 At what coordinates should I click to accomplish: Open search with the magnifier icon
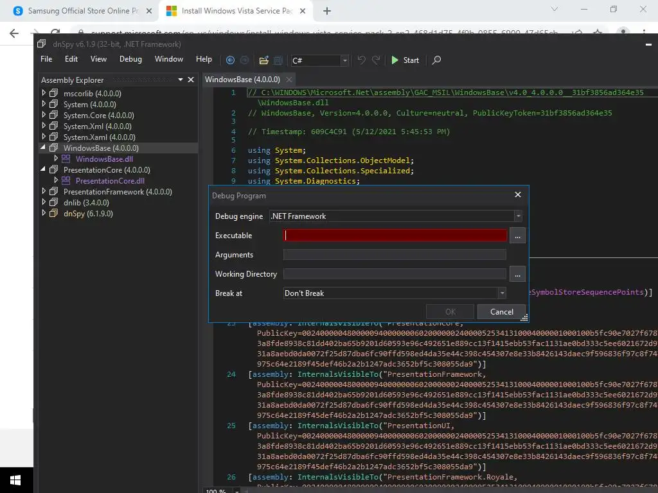[x=436, y=60]
